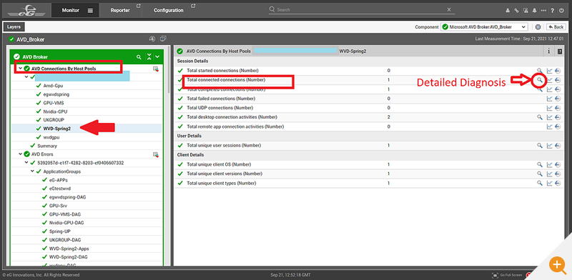Image resolution: width=572 pixels, height=280 pixels.
Task: Click the icon beside AVD Connections By Host Pools
Action: tap(156, 69)
